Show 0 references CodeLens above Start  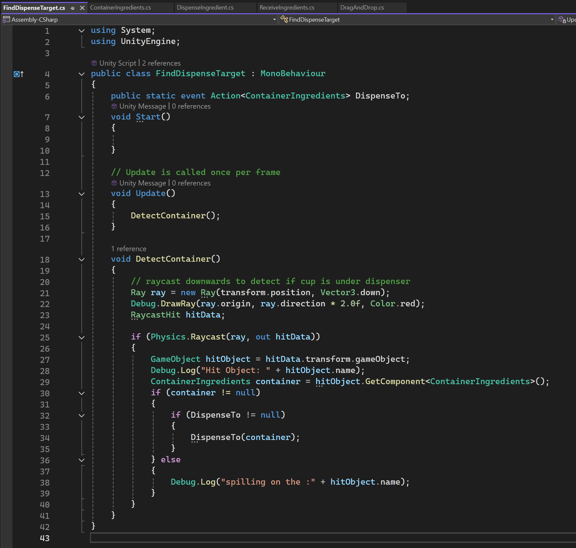(191, 106)
